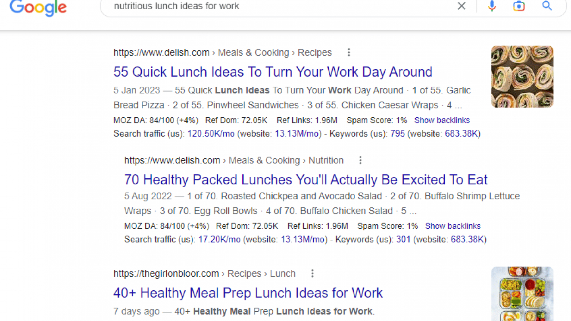Click the 301 keywords value
Image resolution: width=571 pixels, height=321 pixels.
(403, 239)
